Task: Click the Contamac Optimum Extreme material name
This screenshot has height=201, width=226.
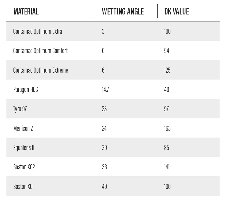Action: [x=41, y=70]
